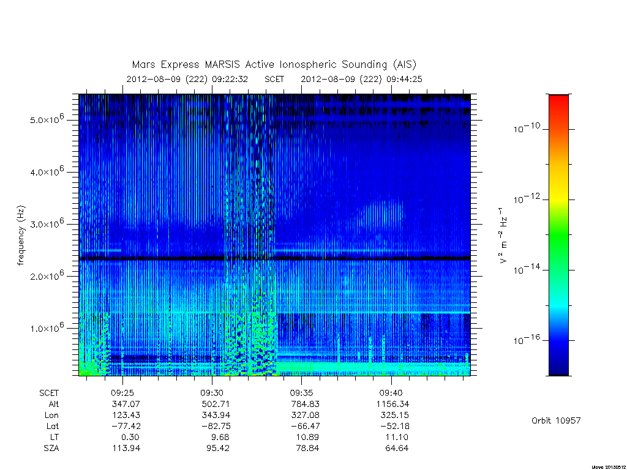The width and height of the screenshot is (627, 470).
Task: Click the 'frequency (Hz)' axis label
Action: click(21, 235)
